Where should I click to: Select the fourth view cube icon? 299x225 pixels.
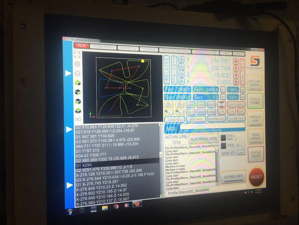tap(78, 111)
